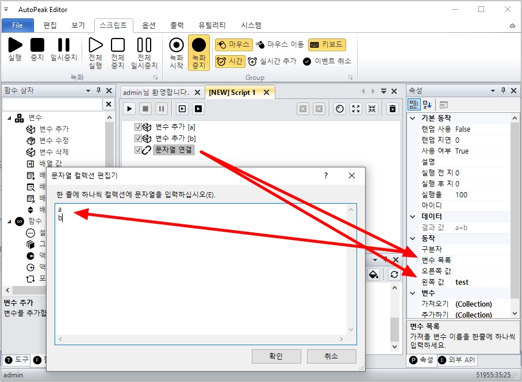
Task: Click 전체 중지 stop-all icon
Action: coord(117,53)
